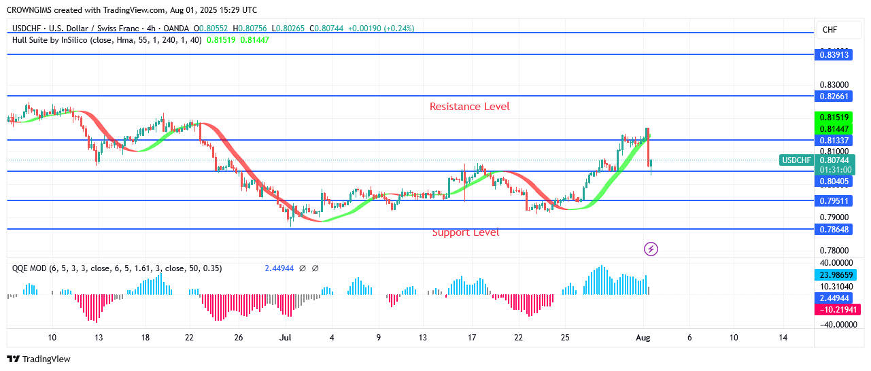Click the 0.81337 price level label
Screen dimensions: 871x371
point(834,141)
